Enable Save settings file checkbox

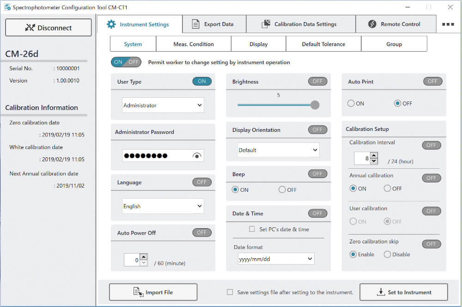point(230,292)
